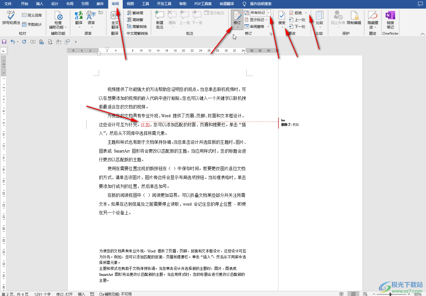
Task: Click the macro recording icon in status bar
Action: coord(92,294)
